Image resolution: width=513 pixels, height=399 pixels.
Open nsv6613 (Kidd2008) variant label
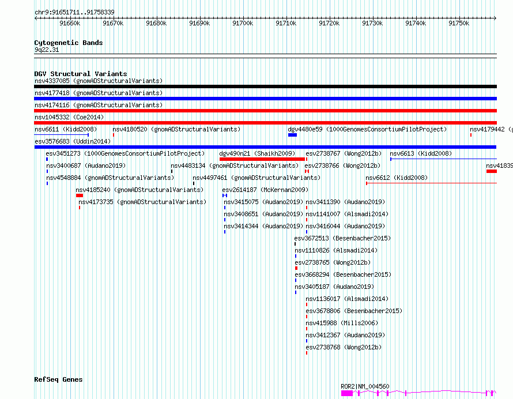(421, 153)
